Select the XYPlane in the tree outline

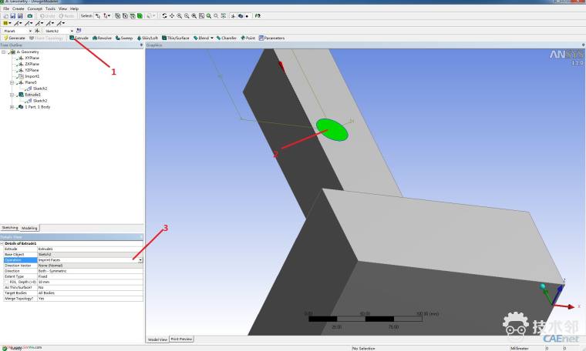(x=32, y=58)
